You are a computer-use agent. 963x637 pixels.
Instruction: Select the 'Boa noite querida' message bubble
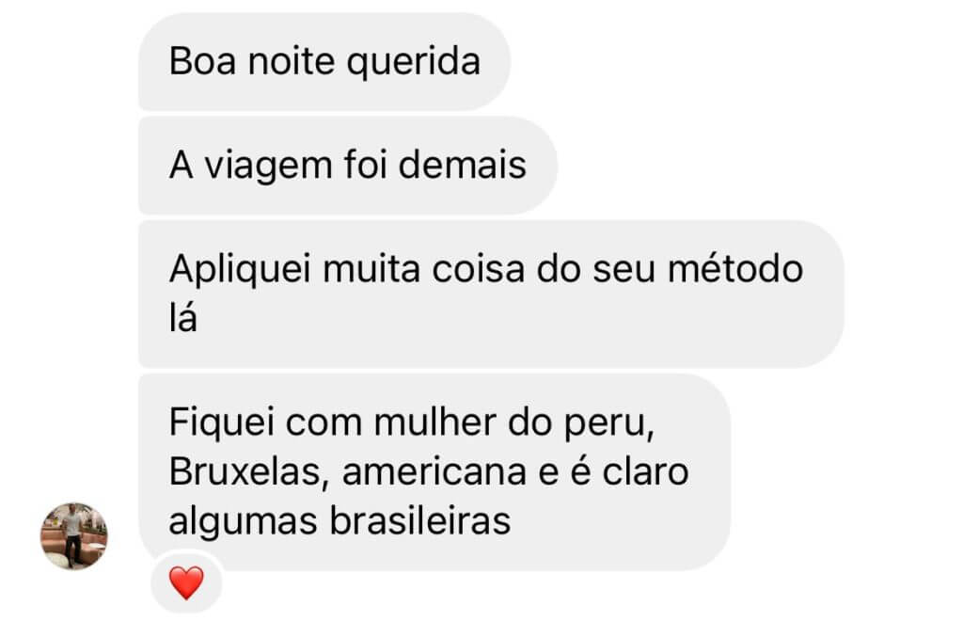click(324, 61)
